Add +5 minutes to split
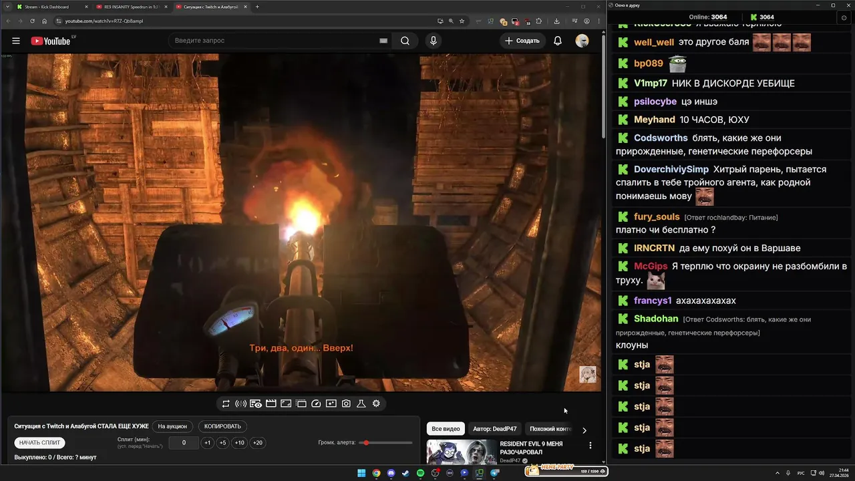 [223, 442]
